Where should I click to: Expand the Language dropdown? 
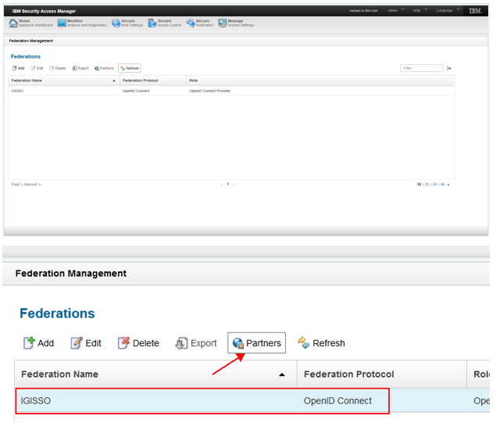pyautogui.click(x=448, y=10)
